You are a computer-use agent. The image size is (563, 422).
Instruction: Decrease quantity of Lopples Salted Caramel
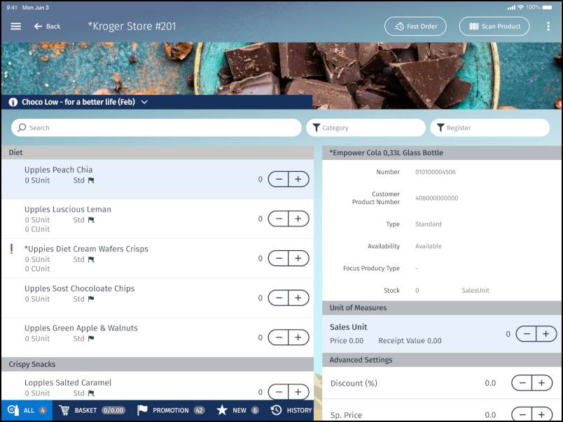click(279, 392)
